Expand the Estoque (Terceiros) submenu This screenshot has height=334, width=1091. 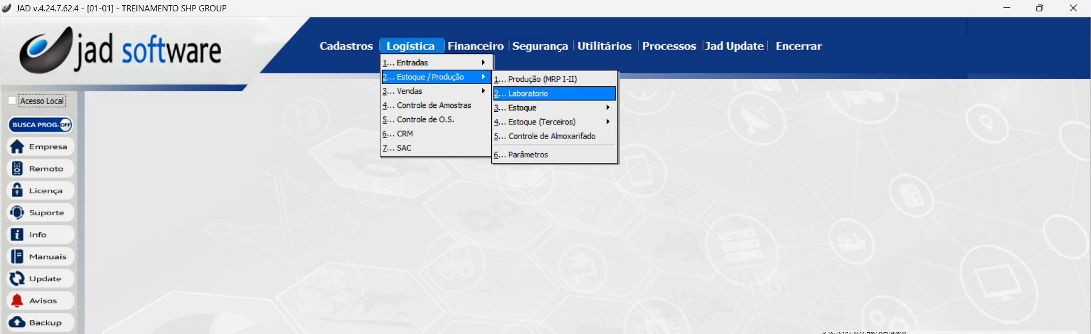pos(553,122)
